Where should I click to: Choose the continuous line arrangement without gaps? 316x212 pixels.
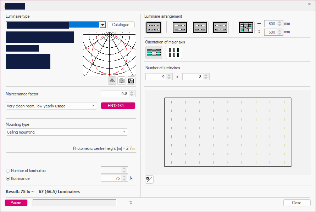(x=180, y=28)
